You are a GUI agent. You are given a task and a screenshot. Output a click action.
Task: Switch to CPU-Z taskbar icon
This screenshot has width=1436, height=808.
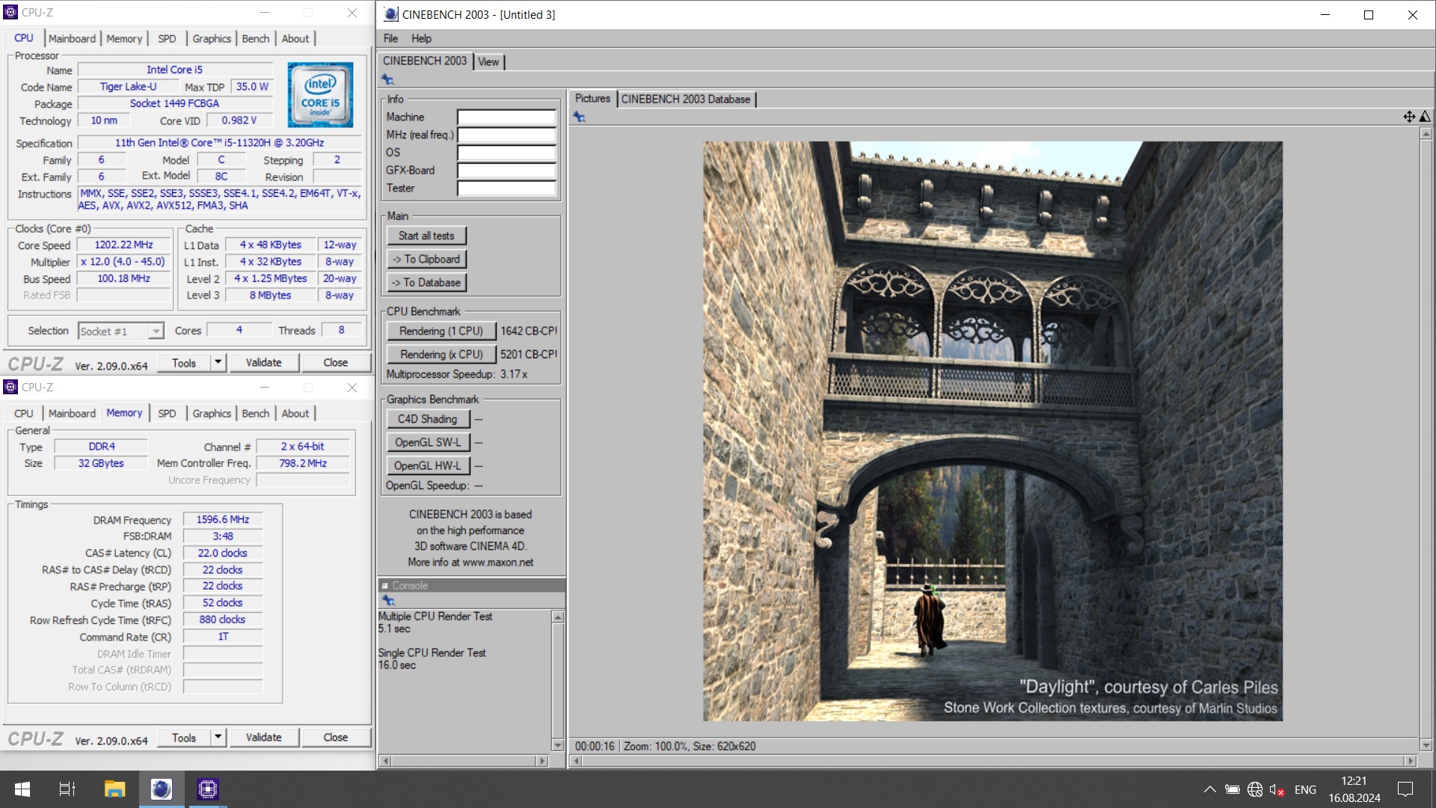(x=207, y=789)
